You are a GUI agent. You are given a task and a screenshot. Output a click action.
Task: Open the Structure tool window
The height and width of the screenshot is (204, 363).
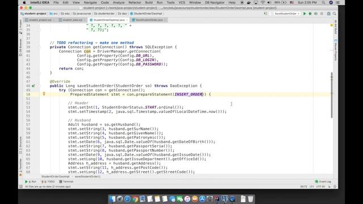(20, 145)
